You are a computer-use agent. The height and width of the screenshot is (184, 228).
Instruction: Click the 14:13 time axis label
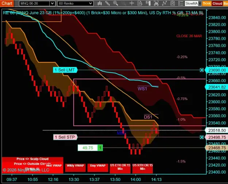[x=156, y=180]
